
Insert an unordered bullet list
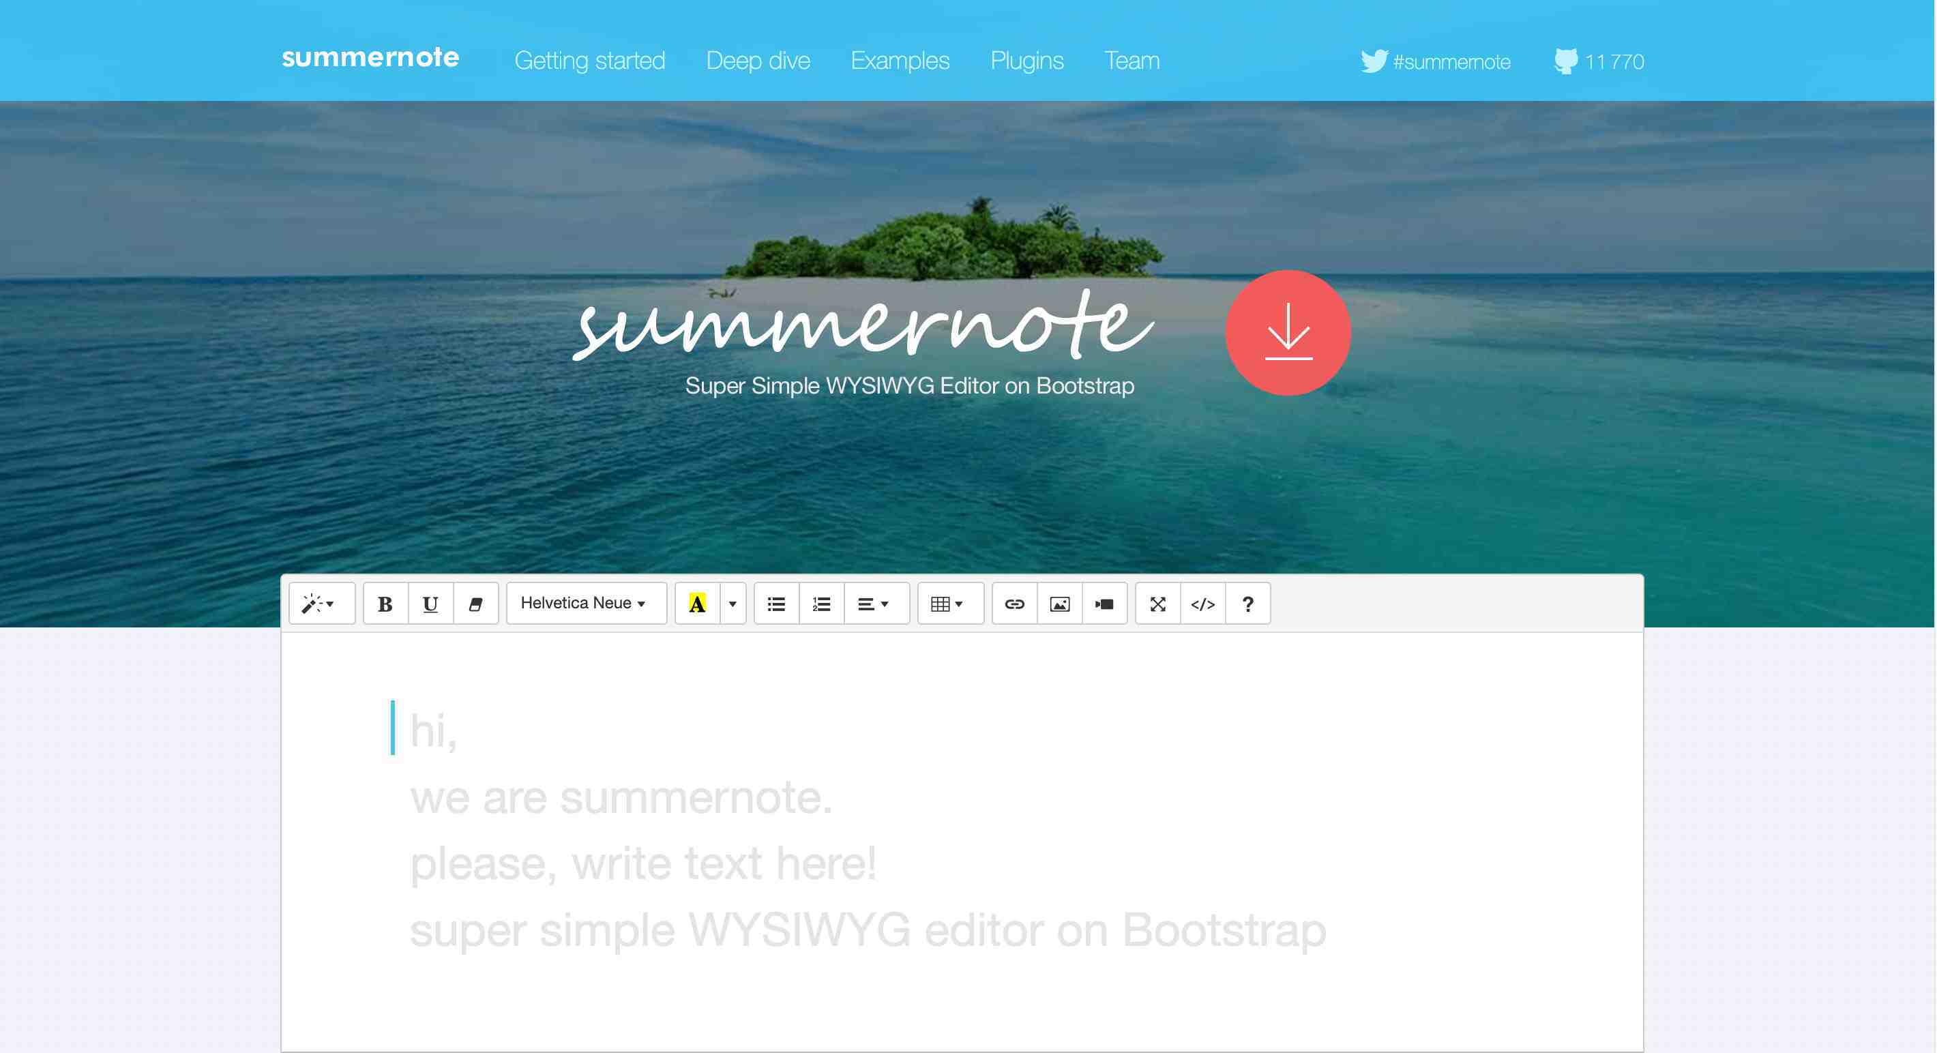pyautogui.click(x=775, y=602)
